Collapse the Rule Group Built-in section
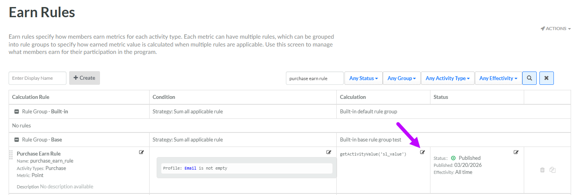 point(17,112)
